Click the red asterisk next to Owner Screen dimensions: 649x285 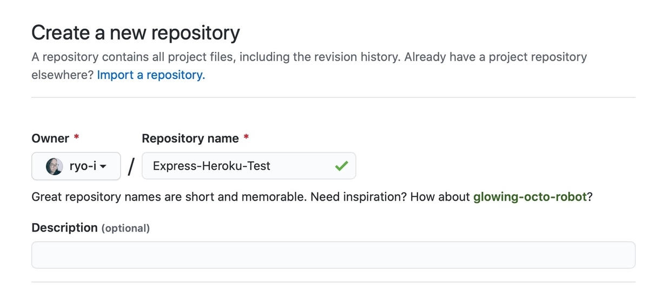click(77, 137)
